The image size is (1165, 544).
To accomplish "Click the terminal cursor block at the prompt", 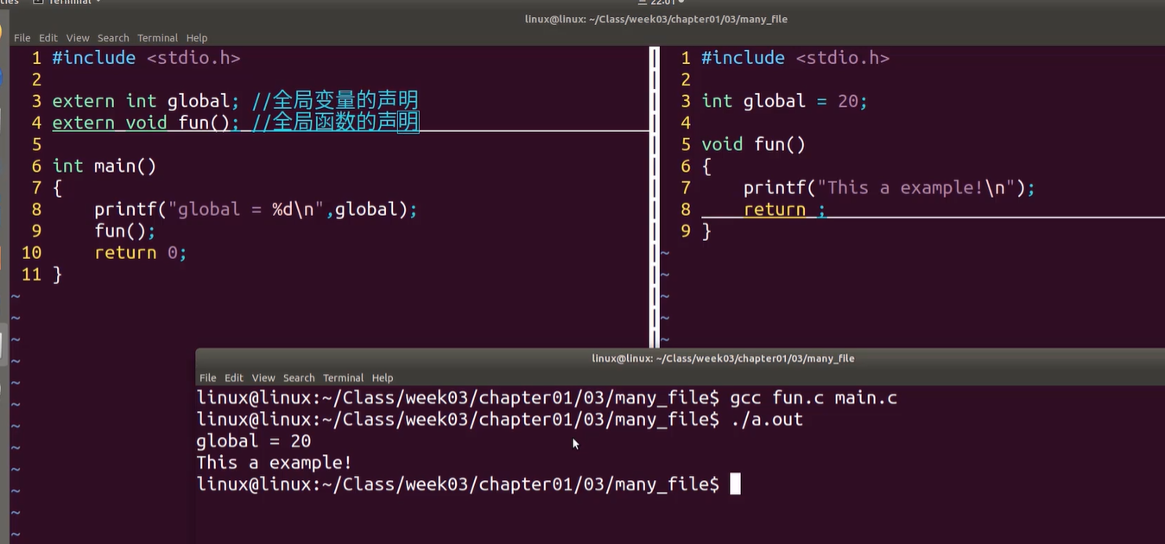I will (735, 484).
